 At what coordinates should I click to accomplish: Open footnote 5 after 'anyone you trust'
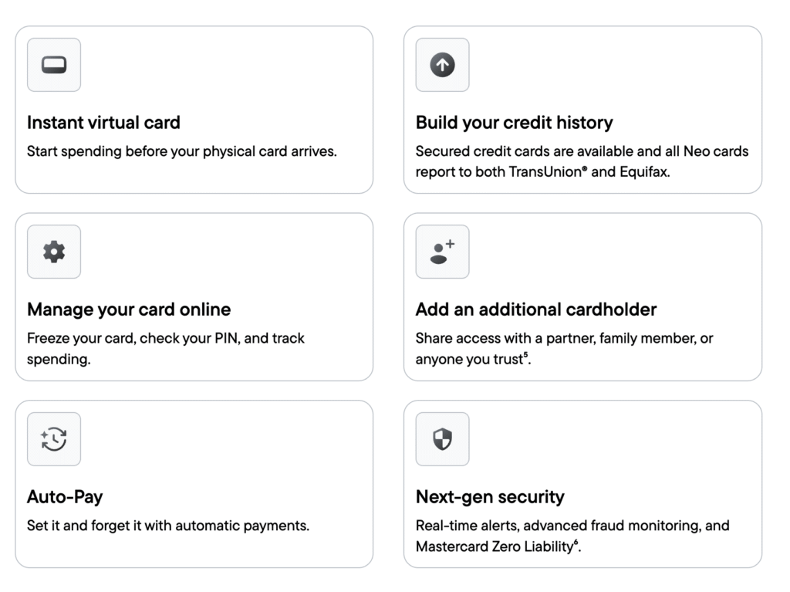[526, 355]
